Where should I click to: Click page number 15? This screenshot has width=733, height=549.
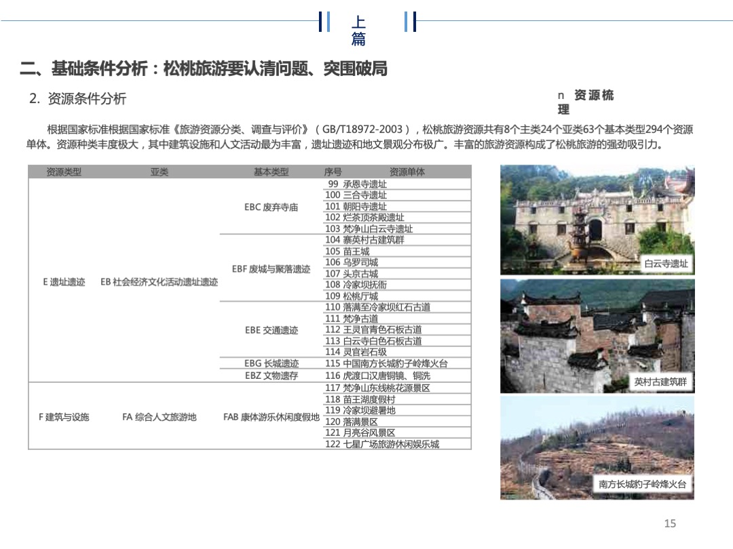(x=670, y=523)
